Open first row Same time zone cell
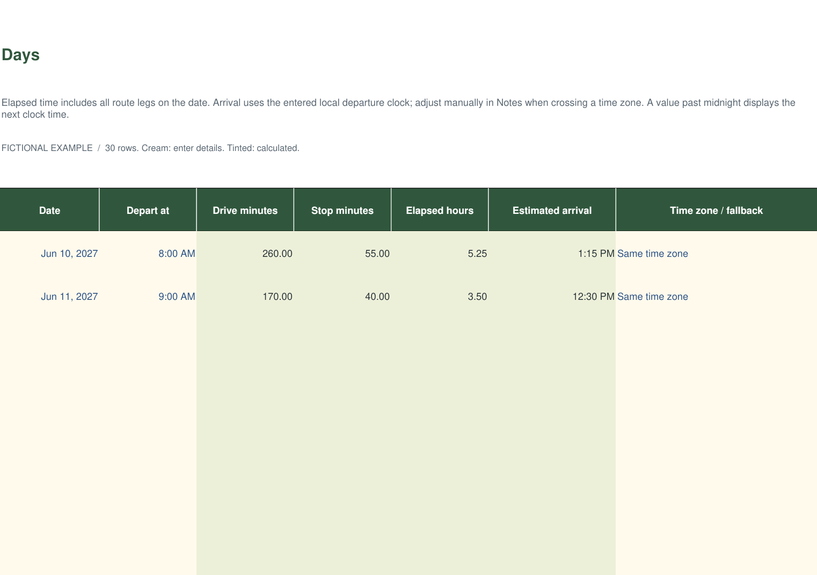The width and height of the screenshot is (817, 575). [716, 253]
